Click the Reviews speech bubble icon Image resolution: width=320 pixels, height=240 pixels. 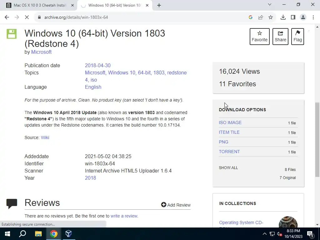click(12, 204)
